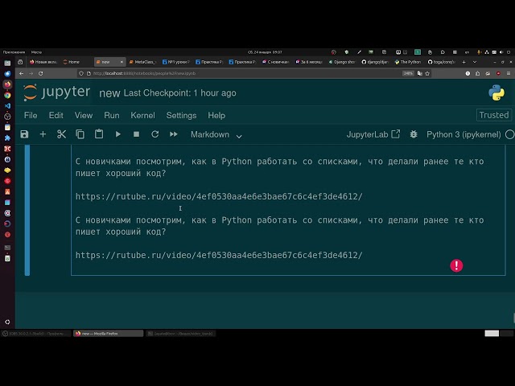Reset the zoom level percentage badge

point(408,73)
